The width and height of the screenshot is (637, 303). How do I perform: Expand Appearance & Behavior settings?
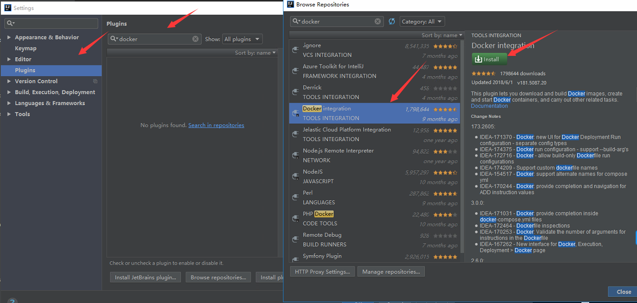pyautogui.click(x=9, y=37)
